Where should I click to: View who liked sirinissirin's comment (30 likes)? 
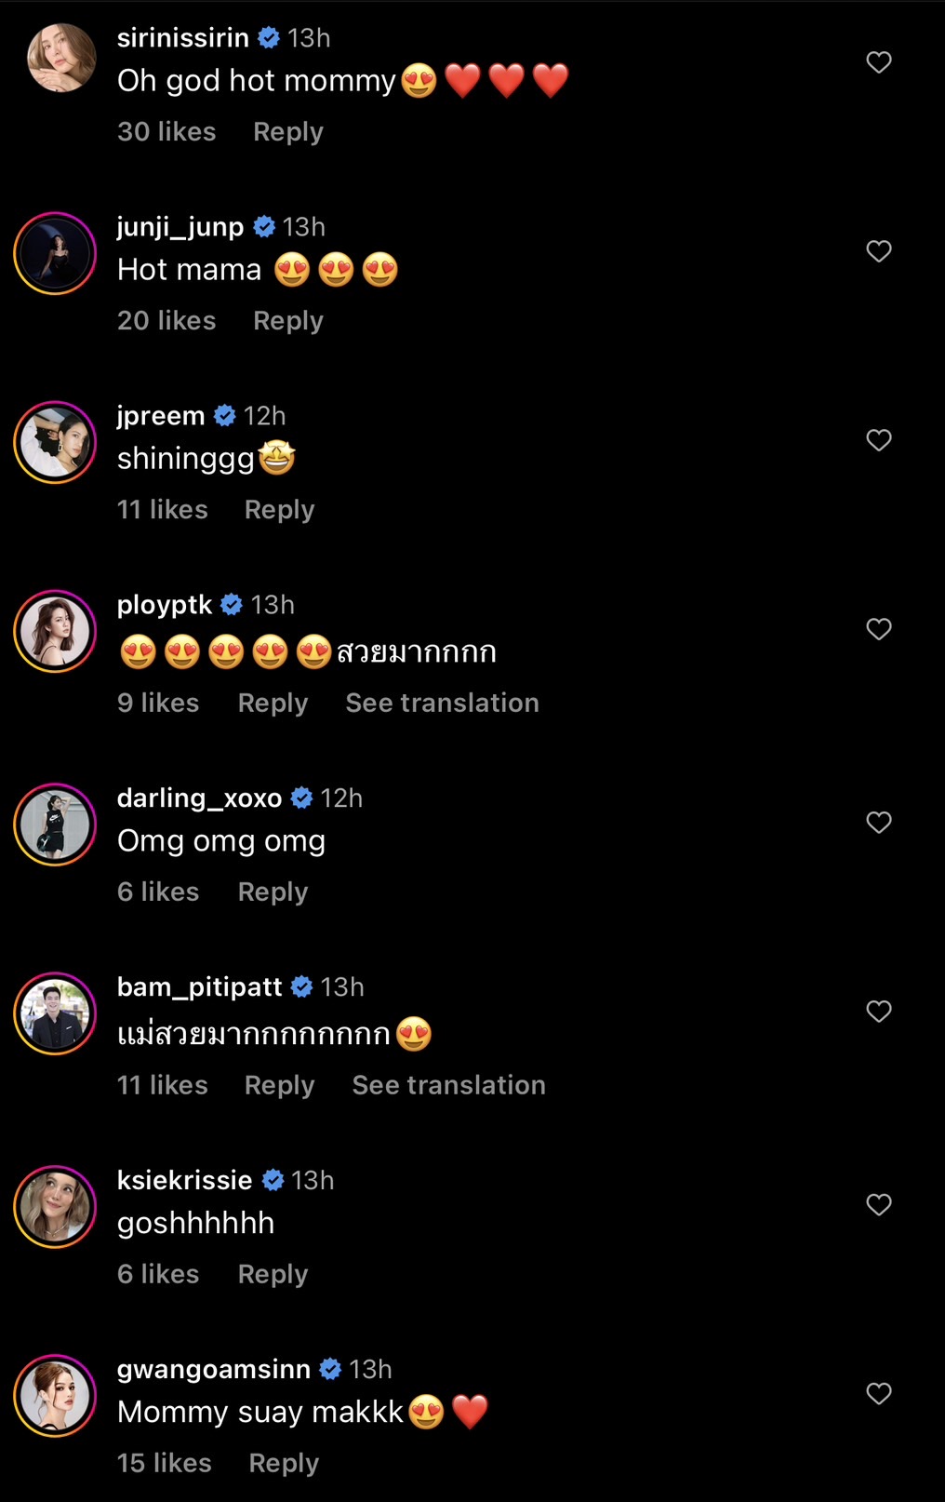[166, 132]
